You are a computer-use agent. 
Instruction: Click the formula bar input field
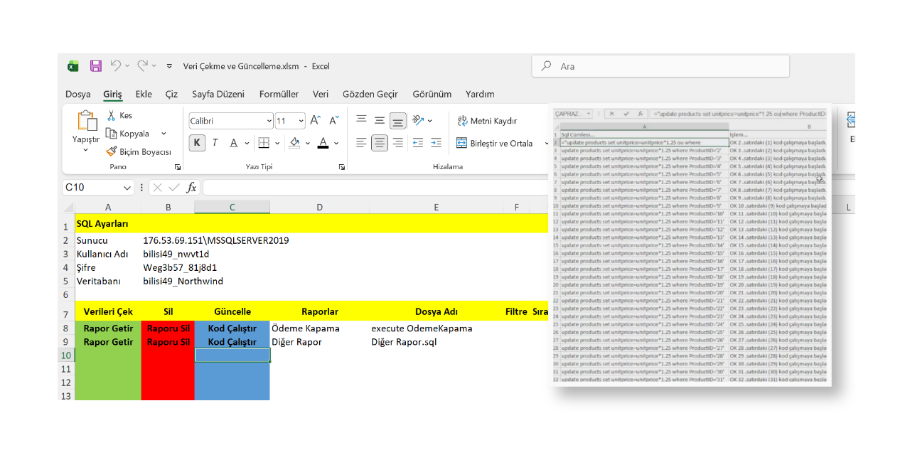click(x=377, y=188)
